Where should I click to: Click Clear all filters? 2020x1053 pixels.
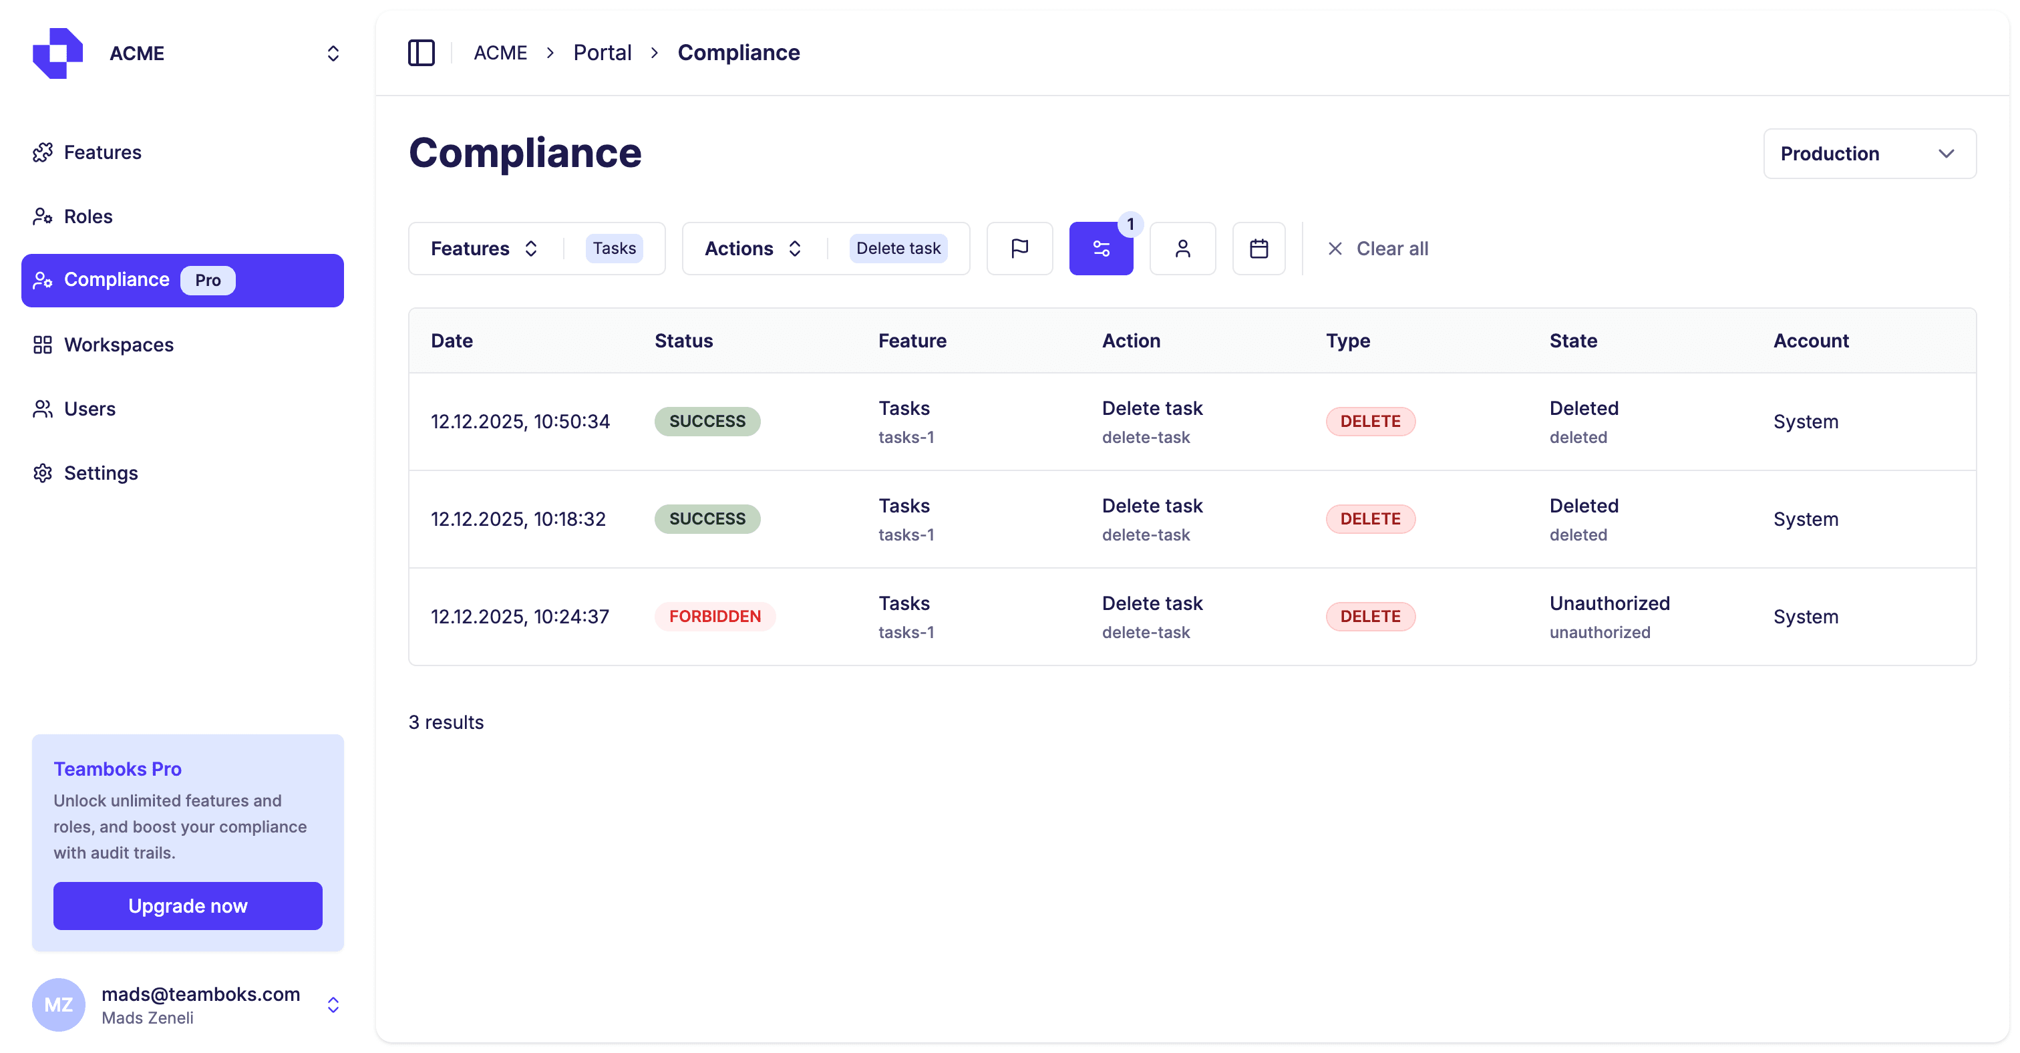coord(1377,249)
